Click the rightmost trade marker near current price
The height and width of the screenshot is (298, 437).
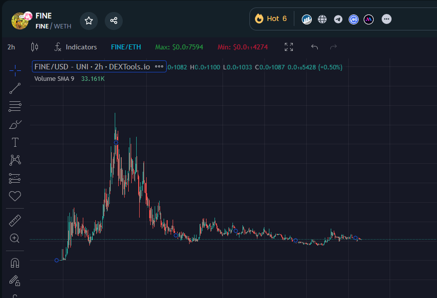355,238
